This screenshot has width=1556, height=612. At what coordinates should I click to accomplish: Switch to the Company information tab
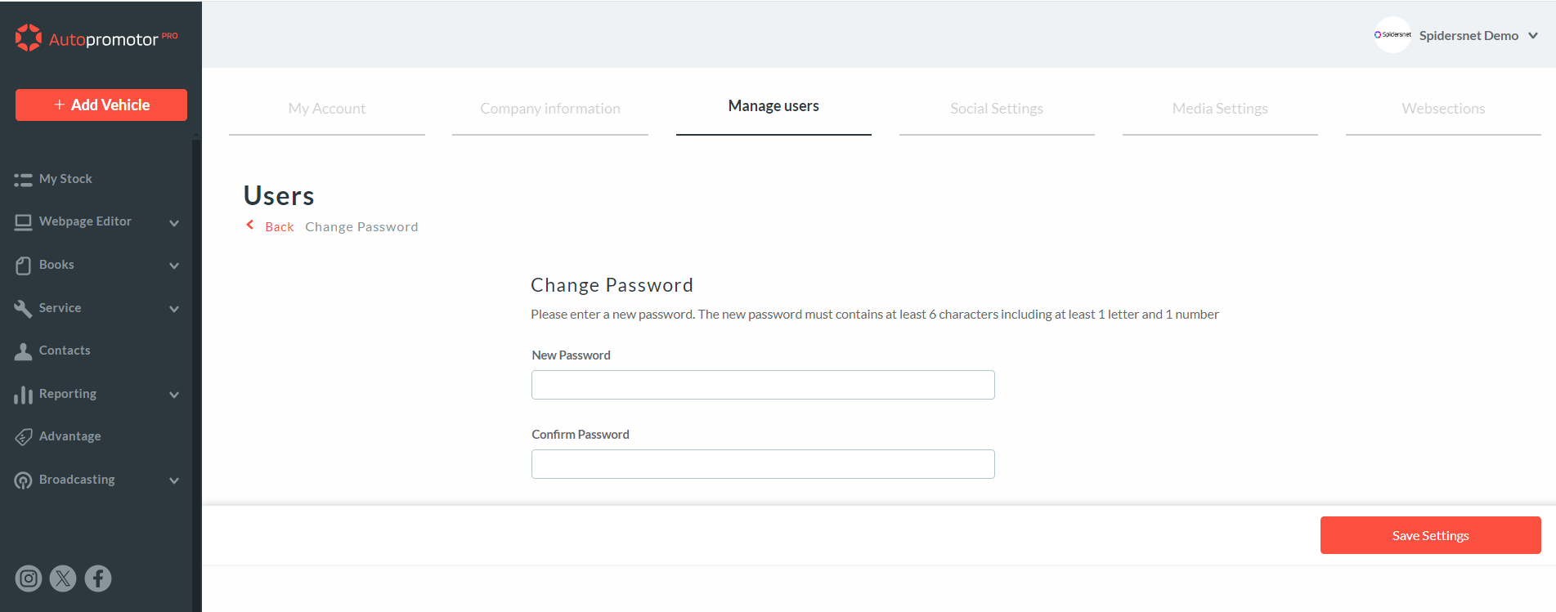pos(549,109)
